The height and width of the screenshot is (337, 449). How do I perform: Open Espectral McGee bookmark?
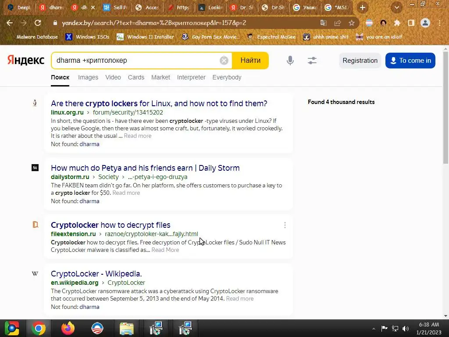pyautogui.click(x=271, y=37)
